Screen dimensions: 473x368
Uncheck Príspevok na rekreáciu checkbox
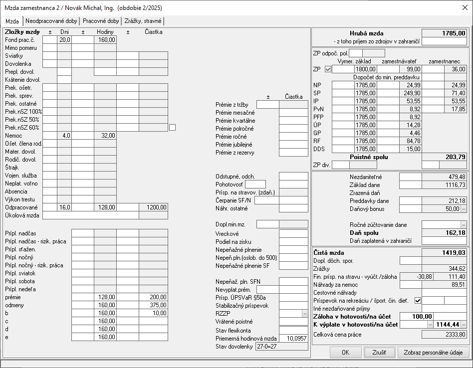tap(418, 300)
